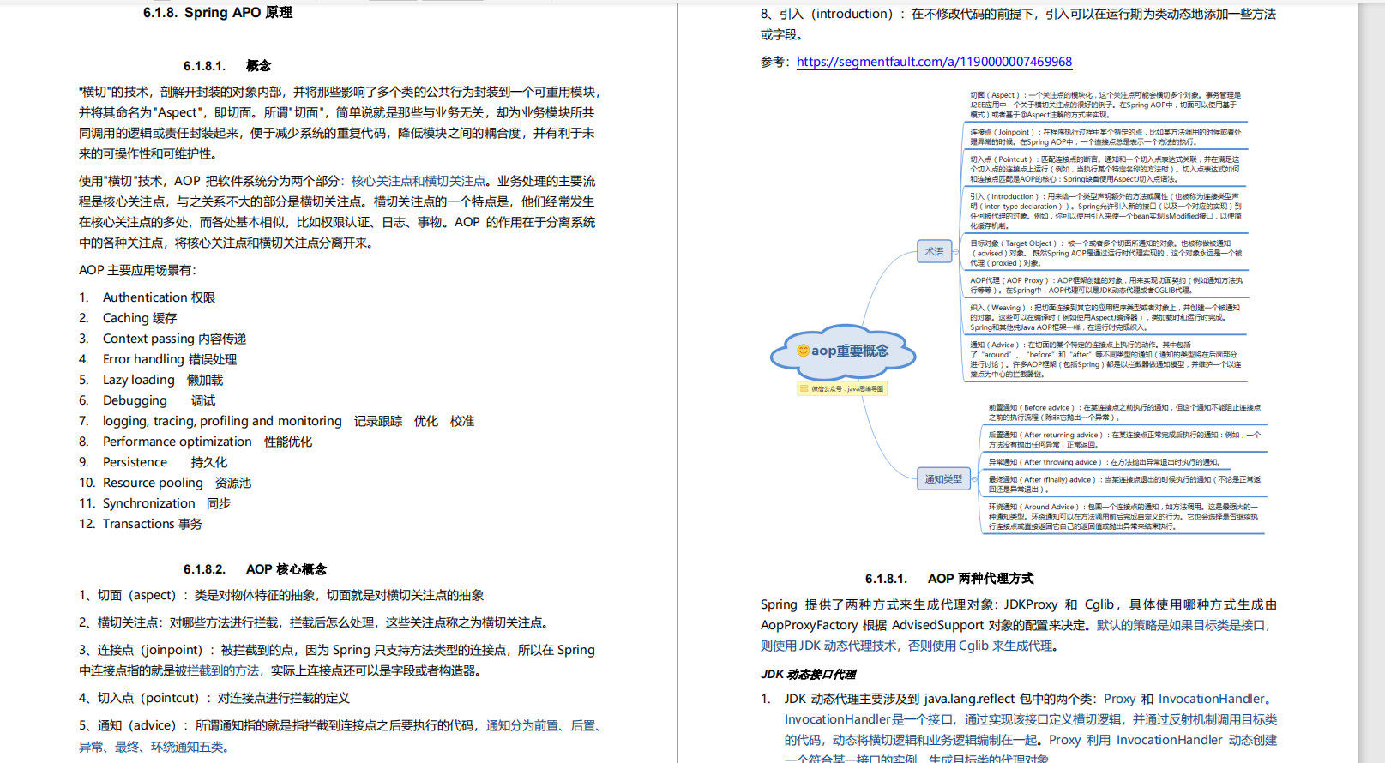Click line 1、切面（aspect）definition

tap(281, 595)
